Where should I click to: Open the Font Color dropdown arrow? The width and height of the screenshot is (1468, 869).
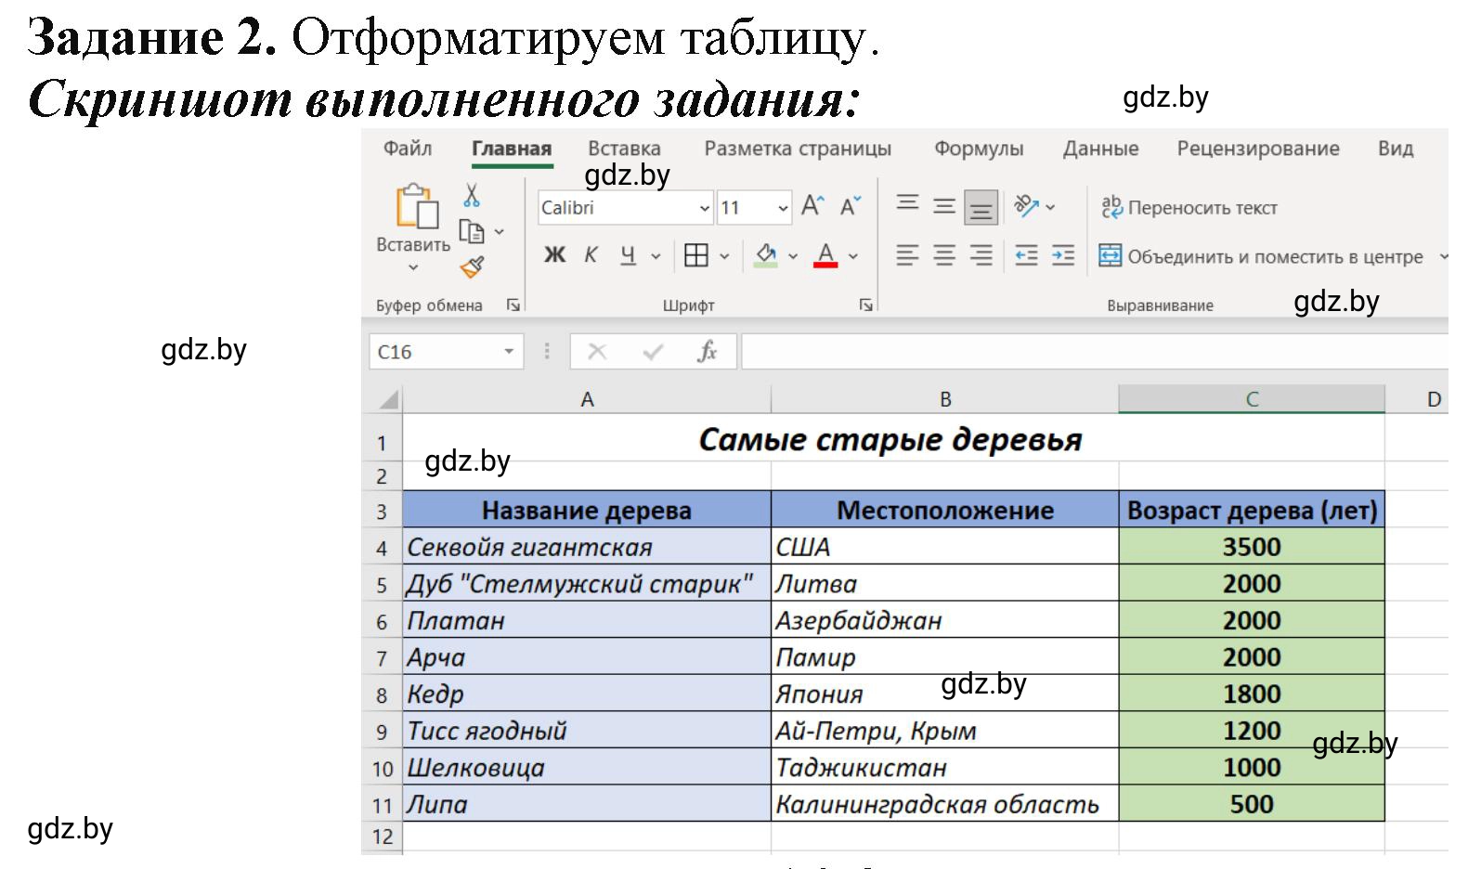coord(853,256)
